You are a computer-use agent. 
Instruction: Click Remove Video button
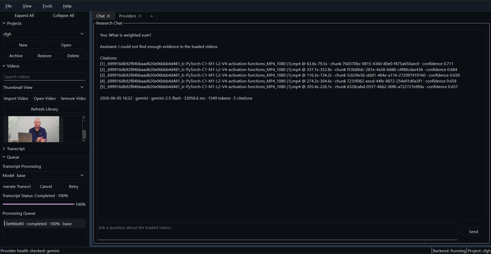click(x=73, y=98)
